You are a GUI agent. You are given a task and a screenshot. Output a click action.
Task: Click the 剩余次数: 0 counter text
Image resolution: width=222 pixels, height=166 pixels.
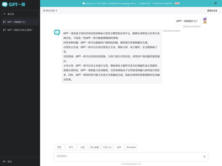[51, 10]
